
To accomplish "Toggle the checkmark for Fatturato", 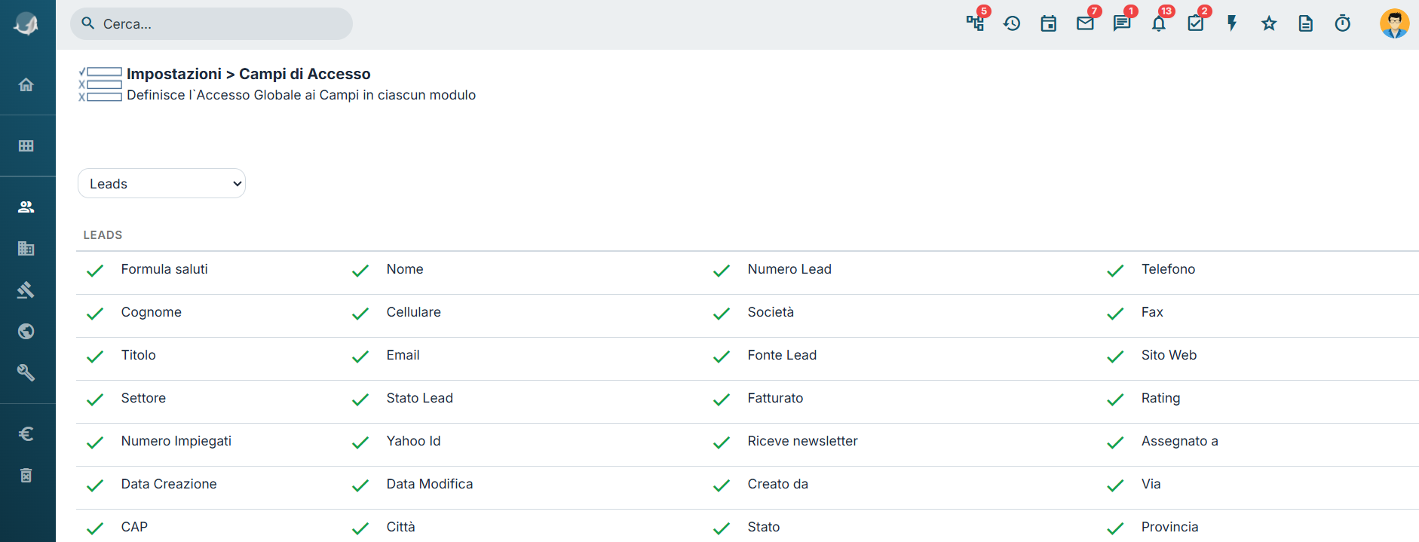I will click(x=722, y=400).
